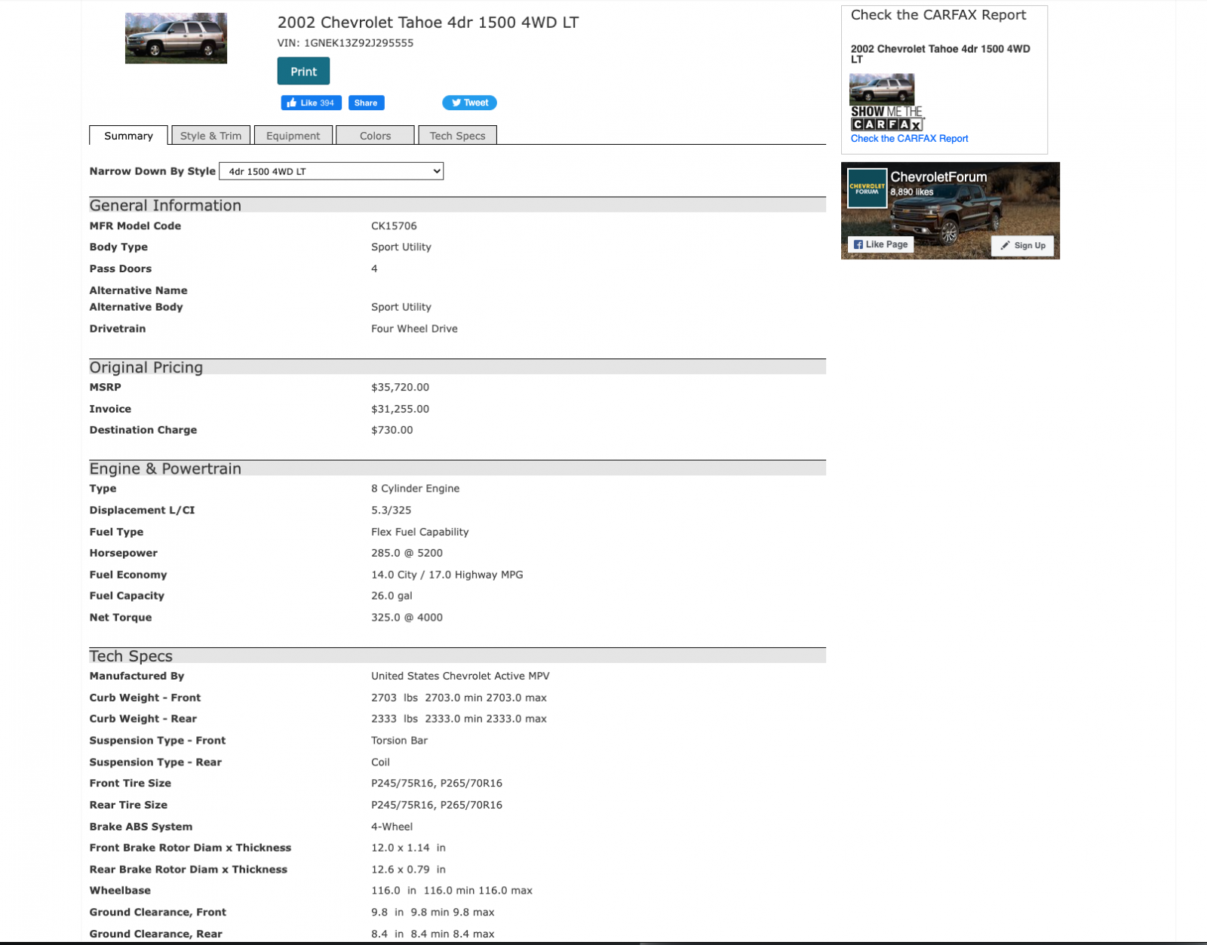This screenshot has height=945, width=1207.
Task: Click Like Page on ChevroletForum widget
Action: click(x=880, y=244)
